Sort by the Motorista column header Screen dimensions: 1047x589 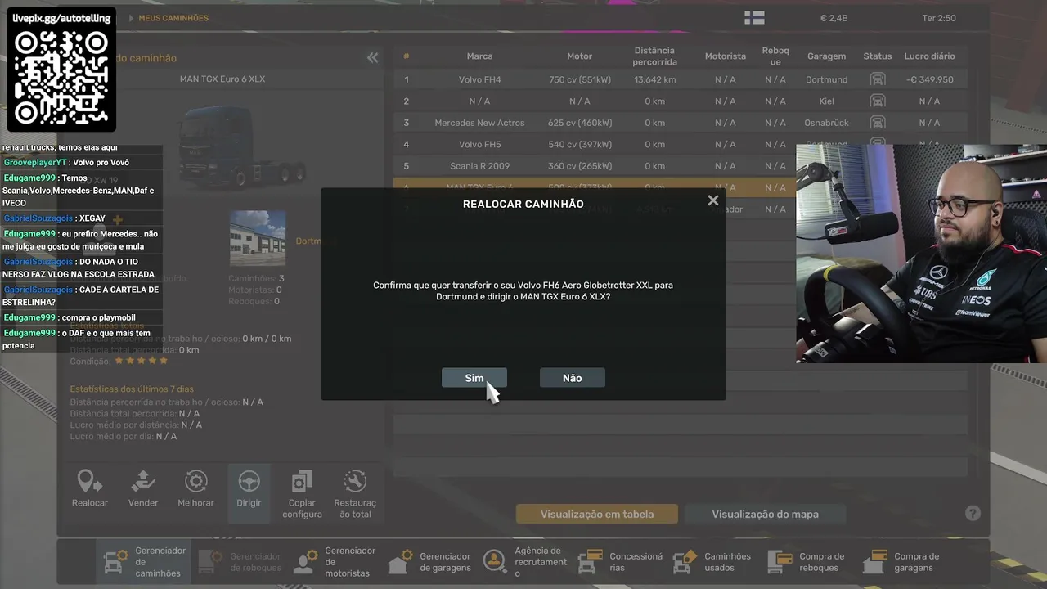tap(726, 56)
